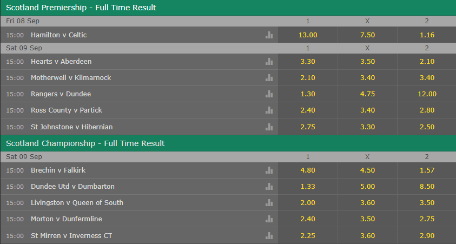Screen dimensions: 456x244
Task: Open stats icon for Brechin v Falkirk
Action: [x=269, y=170]
